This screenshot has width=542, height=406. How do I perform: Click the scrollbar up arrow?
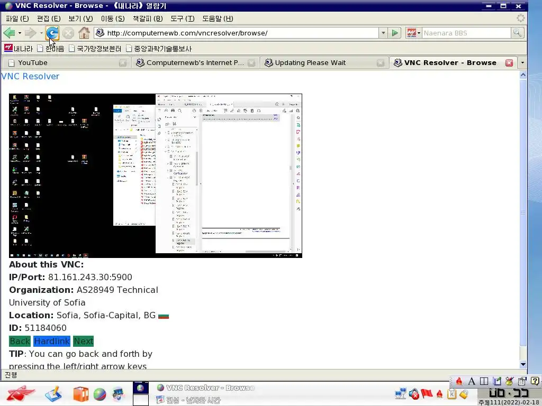[523, 75]
